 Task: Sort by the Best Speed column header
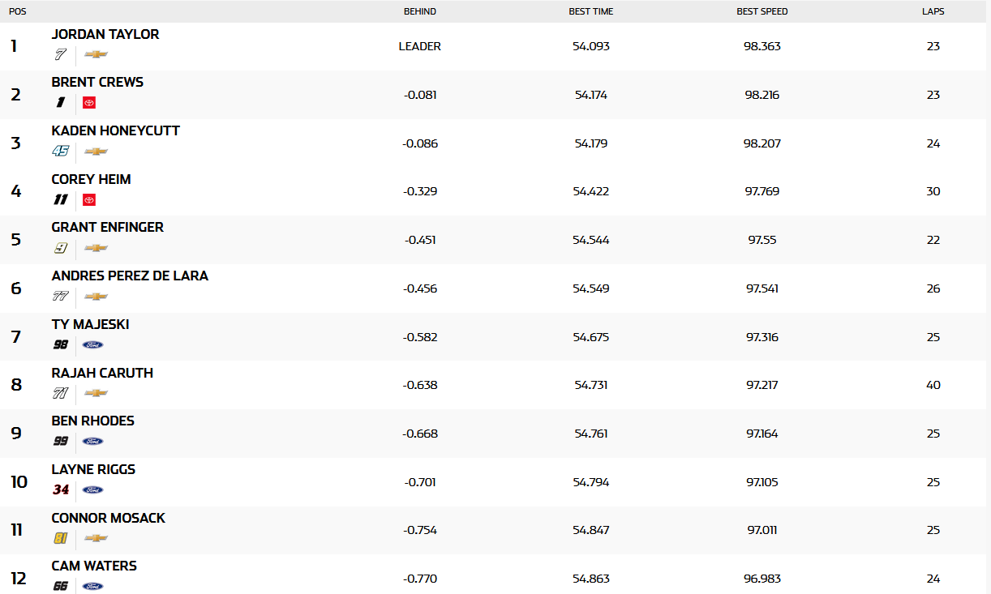pyautogui.click(x=761, y=11)
